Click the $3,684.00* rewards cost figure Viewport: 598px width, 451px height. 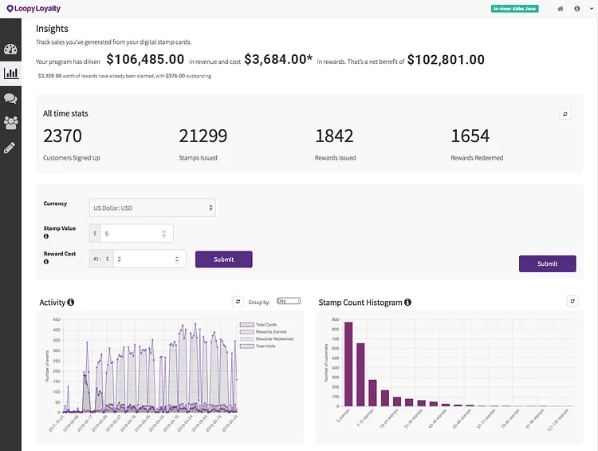coord(278,59)
